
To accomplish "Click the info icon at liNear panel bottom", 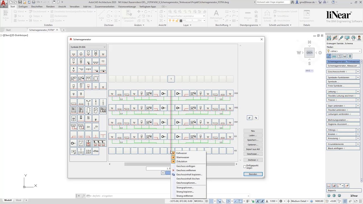I will 329,195.
